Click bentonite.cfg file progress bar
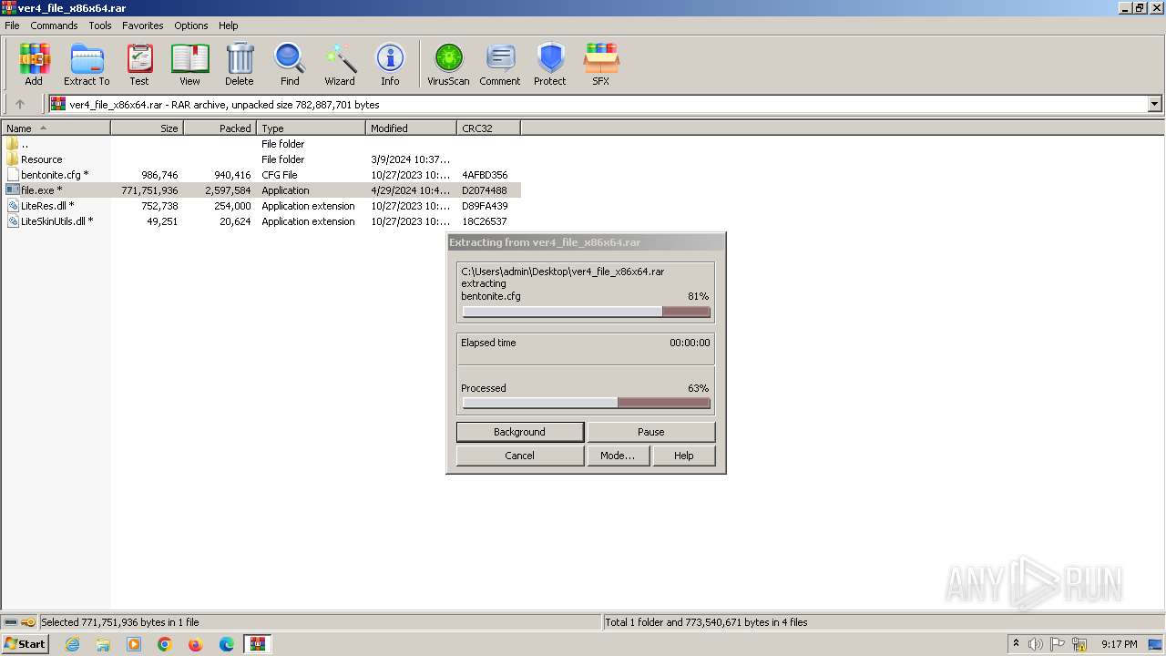Image resolution: width=1166 pixels, height=656 pixels. tap(586, 312)
